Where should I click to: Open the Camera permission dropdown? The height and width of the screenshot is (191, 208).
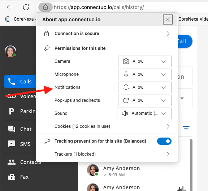tap(145, 61)
